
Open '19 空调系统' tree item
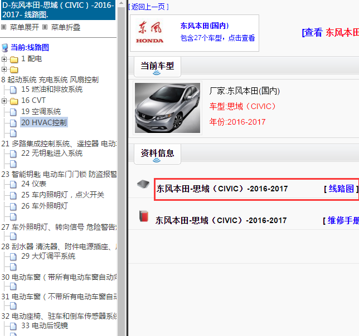point(41,111)
